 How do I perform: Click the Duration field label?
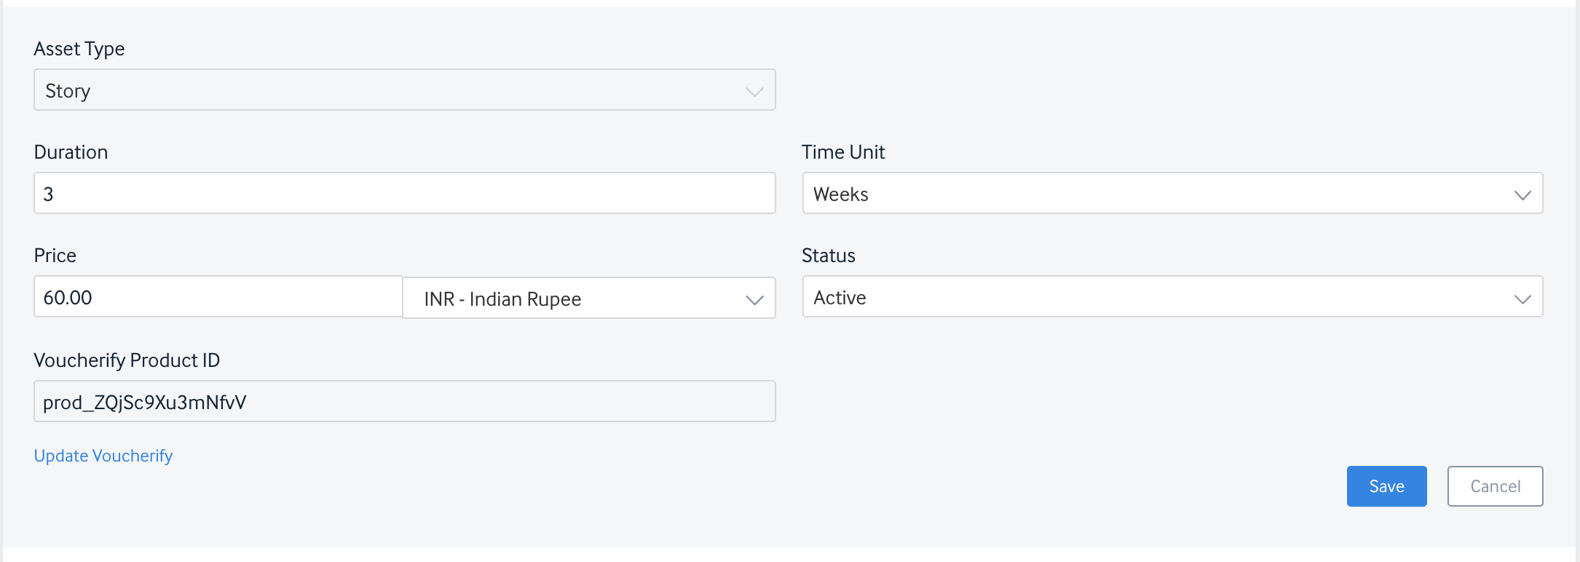pyautogui.click(x=71, y=152)
